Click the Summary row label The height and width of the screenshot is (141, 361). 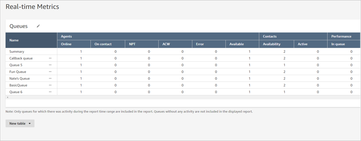pos(17,51)
